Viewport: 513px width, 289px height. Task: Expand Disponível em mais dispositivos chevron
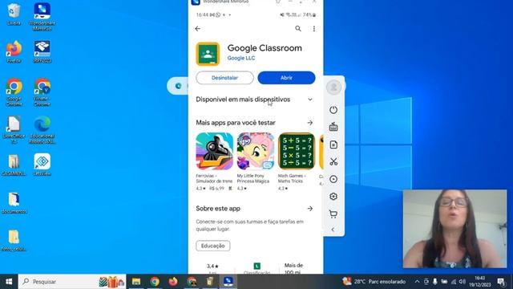[x=310, y=100]
